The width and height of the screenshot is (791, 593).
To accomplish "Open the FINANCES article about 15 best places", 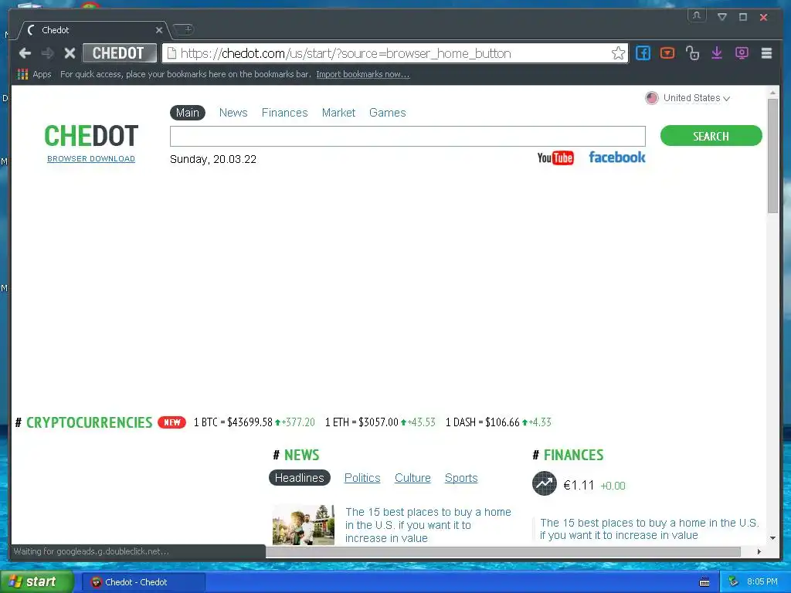I will 649,529.
